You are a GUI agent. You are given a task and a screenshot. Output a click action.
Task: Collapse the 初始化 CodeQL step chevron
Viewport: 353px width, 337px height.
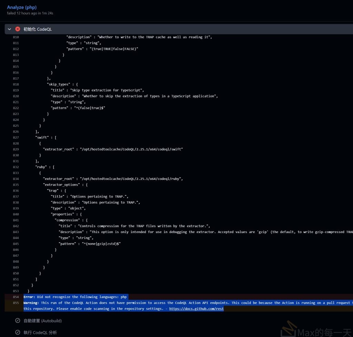click(x=10, y=29)
